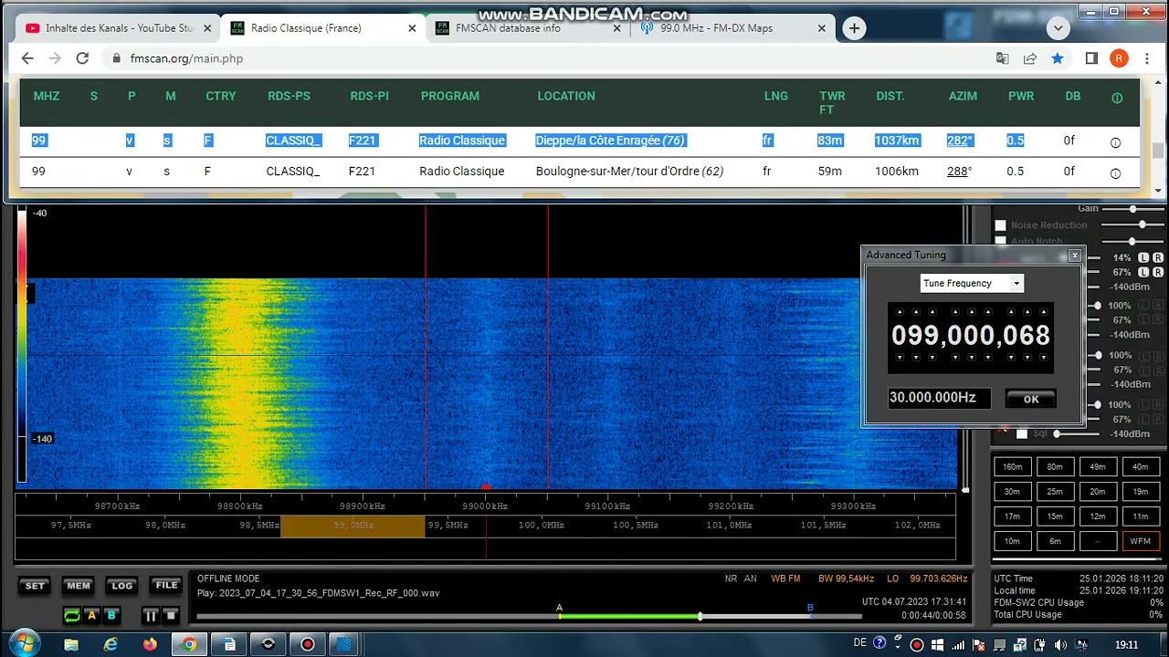This screenshot has width=1169, height=657.
Task: Open the Google Translate page icon
Action: 1003,58
